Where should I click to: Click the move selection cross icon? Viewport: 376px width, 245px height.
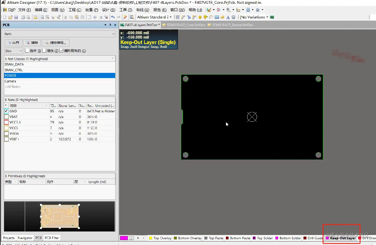click(x=95, y=17)
